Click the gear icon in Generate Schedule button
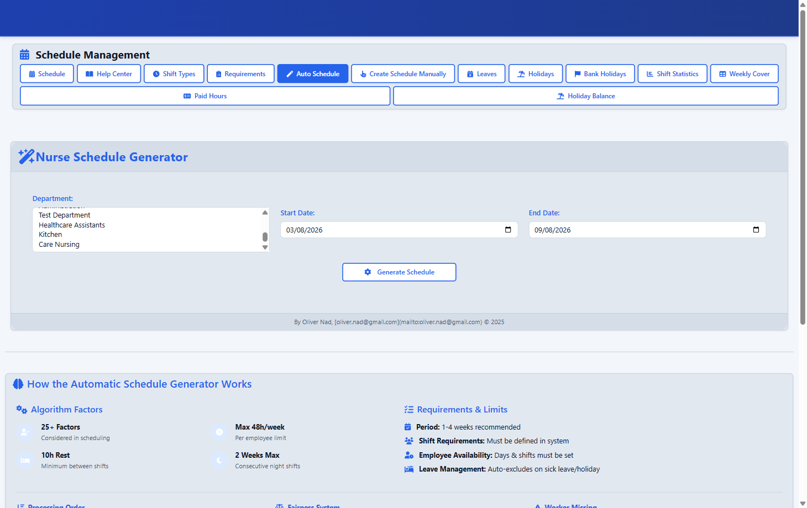This screenshot has width=807, height=508. [x=368, y=272]
